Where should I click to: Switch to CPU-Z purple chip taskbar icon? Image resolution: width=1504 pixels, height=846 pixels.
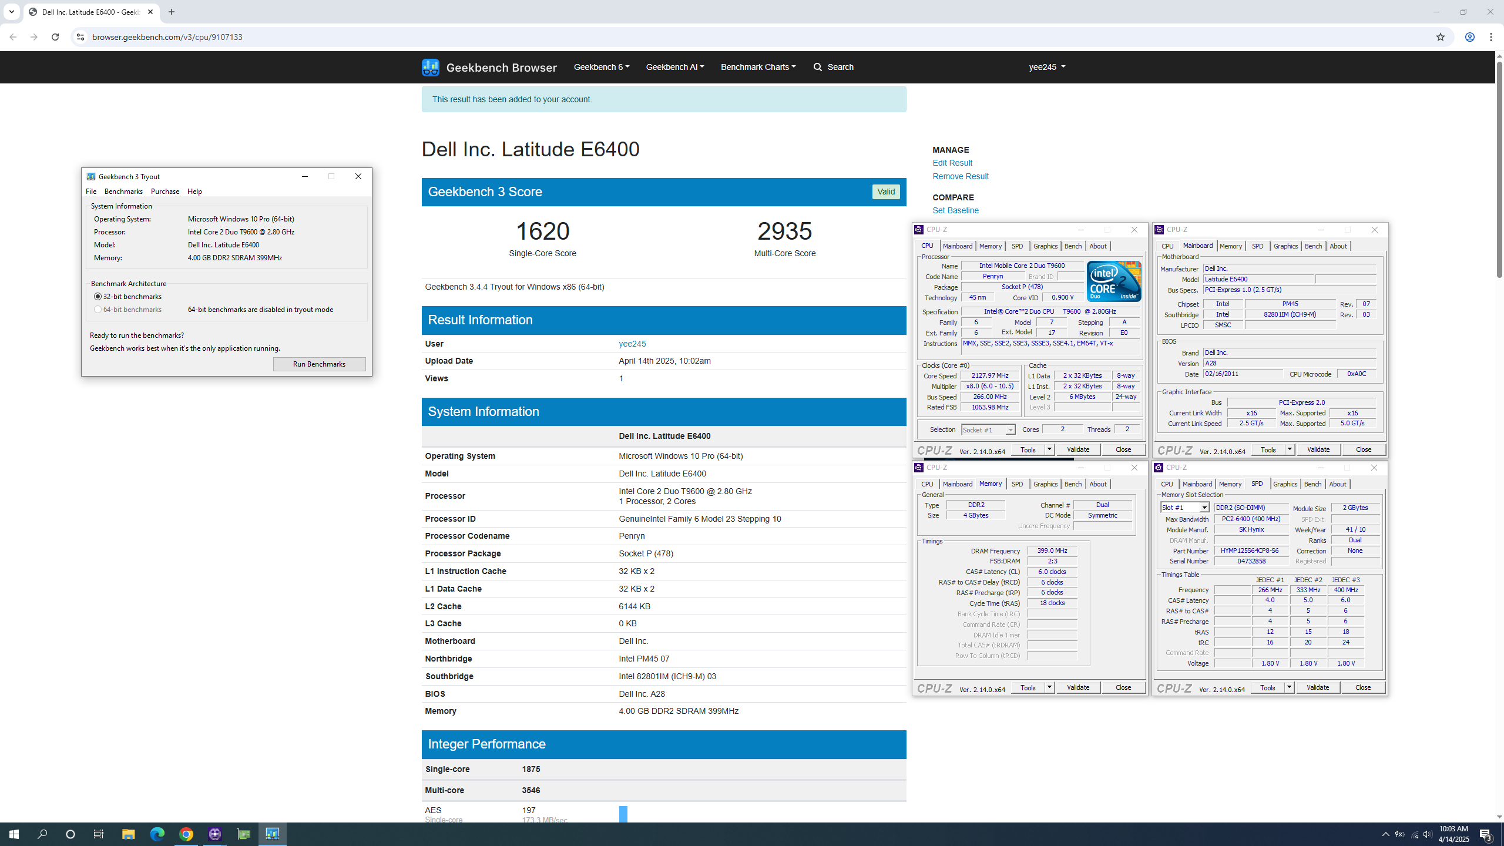point(214,834)
